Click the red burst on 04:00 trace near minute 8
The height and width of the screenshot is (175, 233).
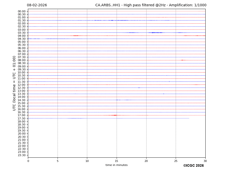(x=76, y=36)
